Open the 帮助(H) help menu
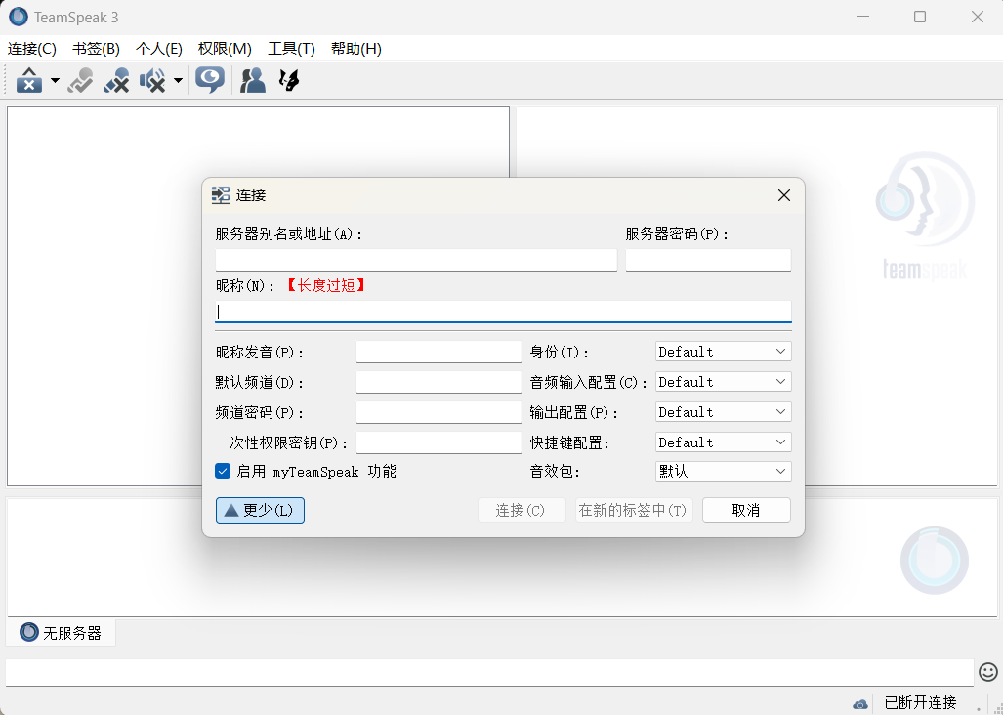1003x715 pixels. click(356, 49)
